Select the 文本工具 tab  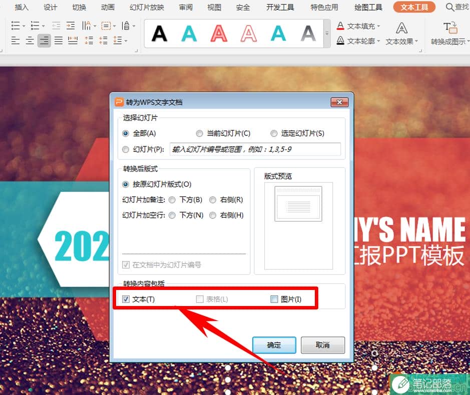click(x=414, y=7)
